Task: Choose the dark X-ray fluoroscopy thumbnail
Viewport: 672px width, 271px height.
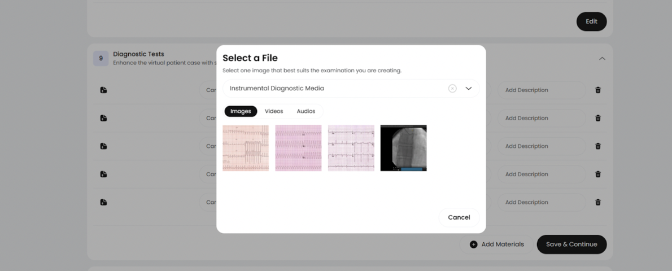Action: pyautogui.click(x=403, y=148)
